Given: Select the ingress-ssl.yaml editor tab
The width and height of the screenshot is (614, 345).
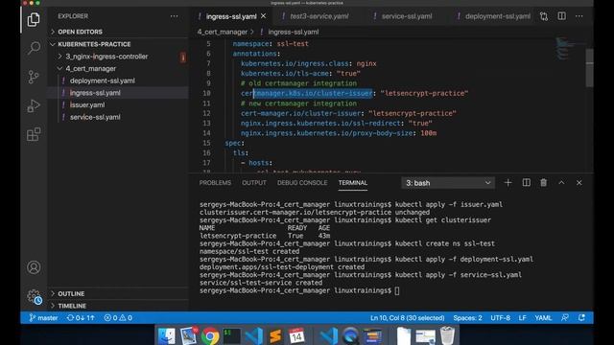Looking at the screenshot, I should coord(231,16).
